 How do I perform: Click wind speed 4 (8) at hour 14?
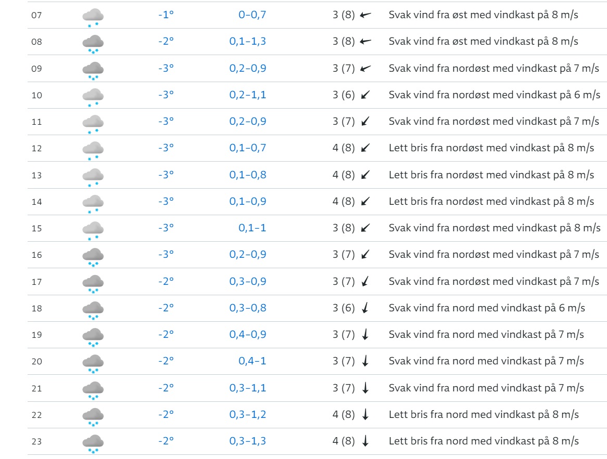(344, 201)
